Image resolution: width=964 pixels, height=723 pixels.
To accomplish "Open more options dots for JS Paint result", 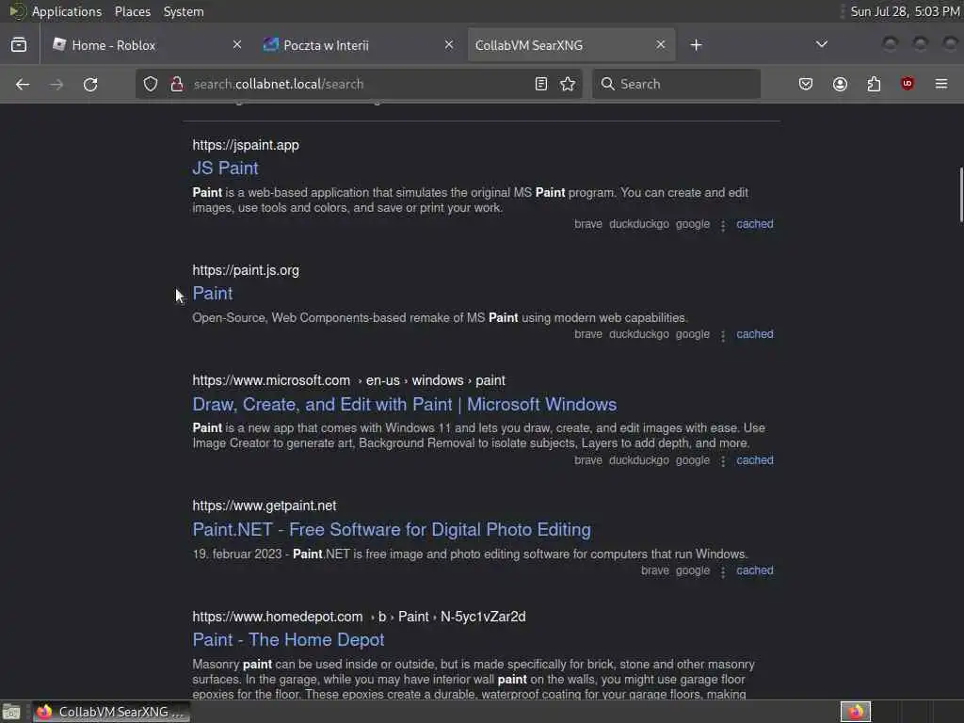I will tap(723, 226).
